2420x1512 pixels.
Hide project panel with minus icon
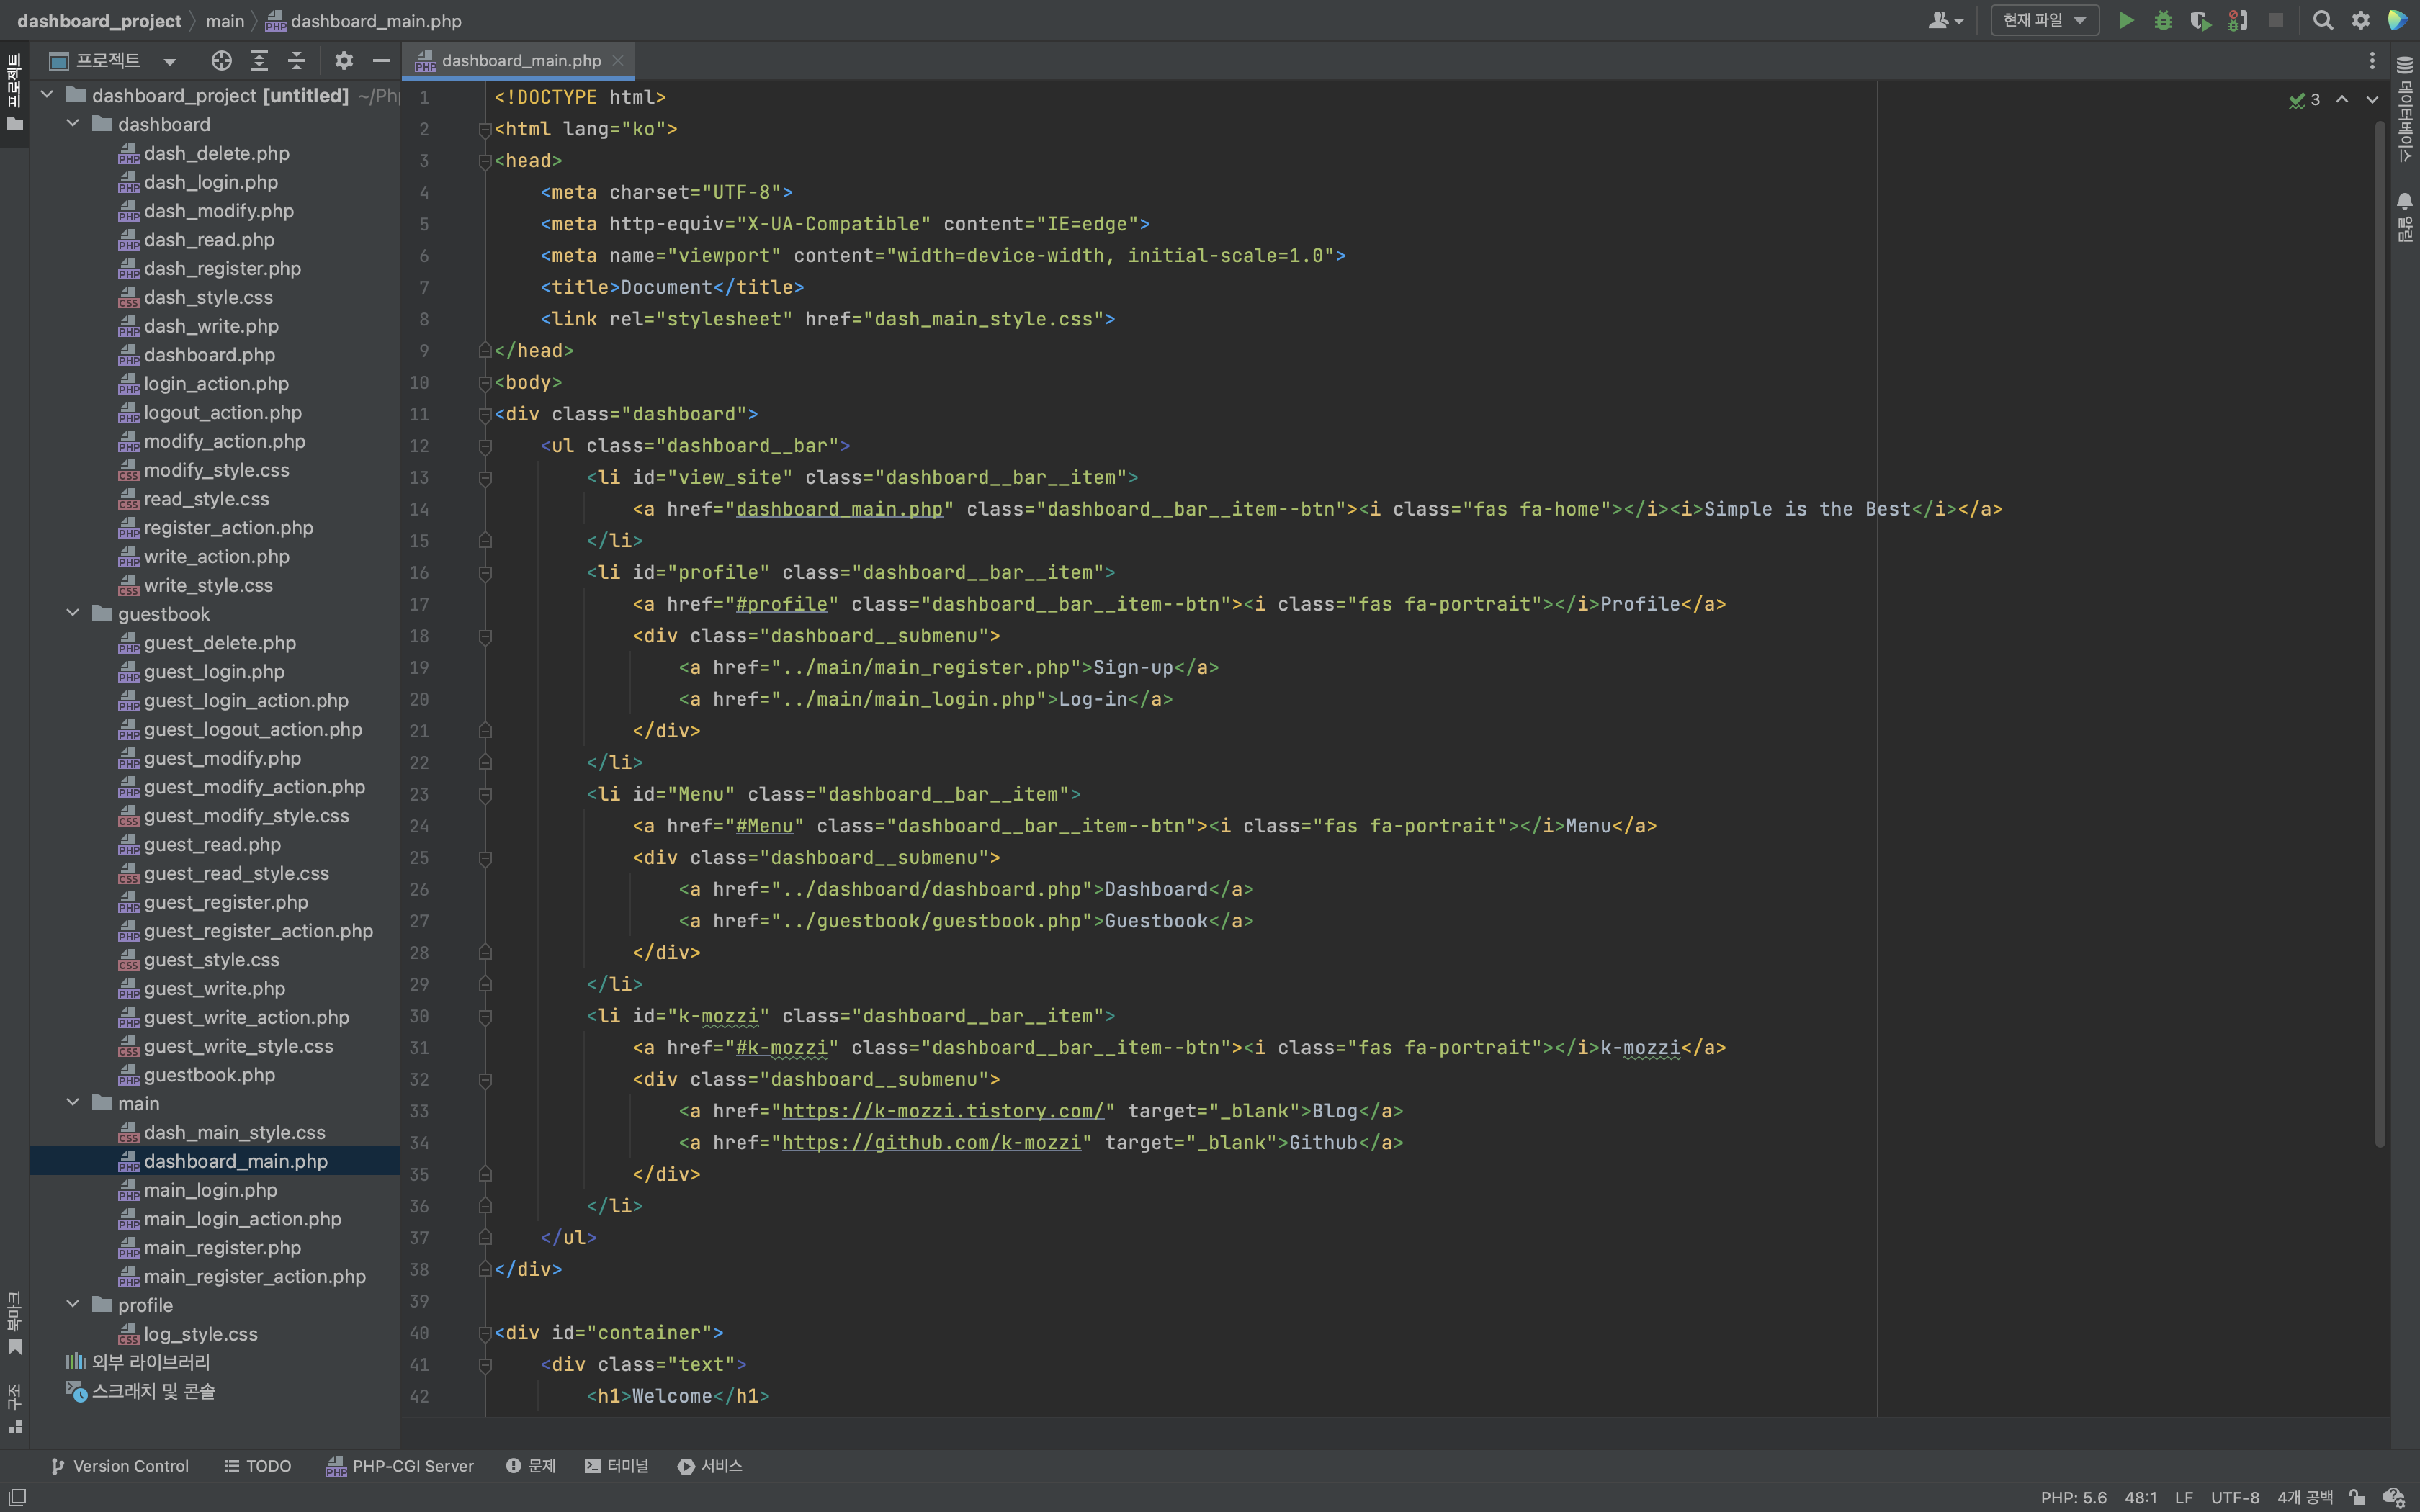[381, 61]
